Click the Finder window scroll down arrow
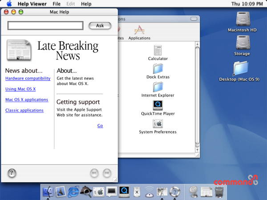This screenshot has width=267, height=200. point(197,150)
